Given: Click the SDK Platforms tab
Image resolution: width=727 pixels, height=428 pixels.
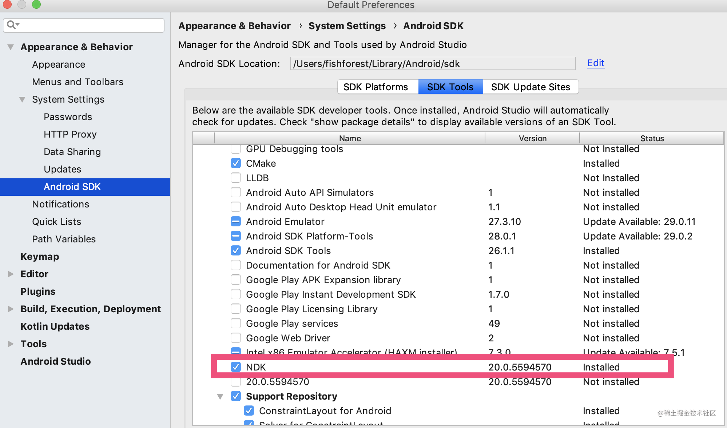Looking at the screenshot, I should [376, 87].
